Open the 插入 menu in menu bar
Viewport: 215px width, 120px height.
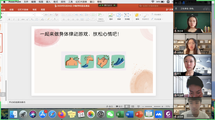[x=48, y=2]
